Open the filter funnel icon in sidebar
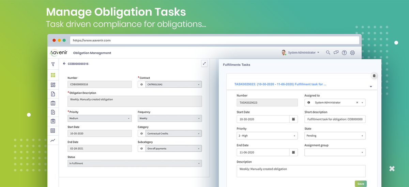The image size is (409, 187). (x=53, y=64)
